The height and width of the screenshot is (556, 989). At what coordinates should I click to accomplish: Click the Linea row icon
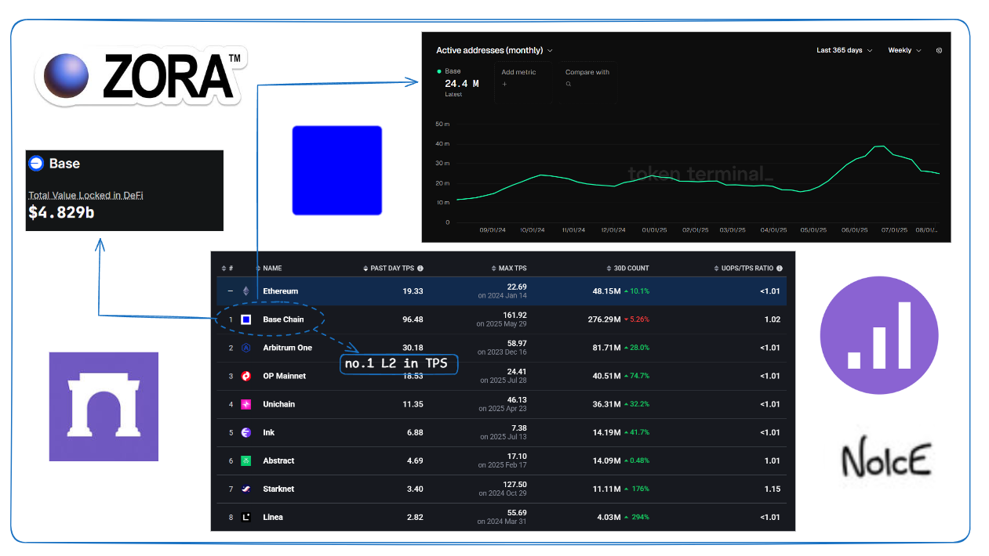tap(245, 517)
